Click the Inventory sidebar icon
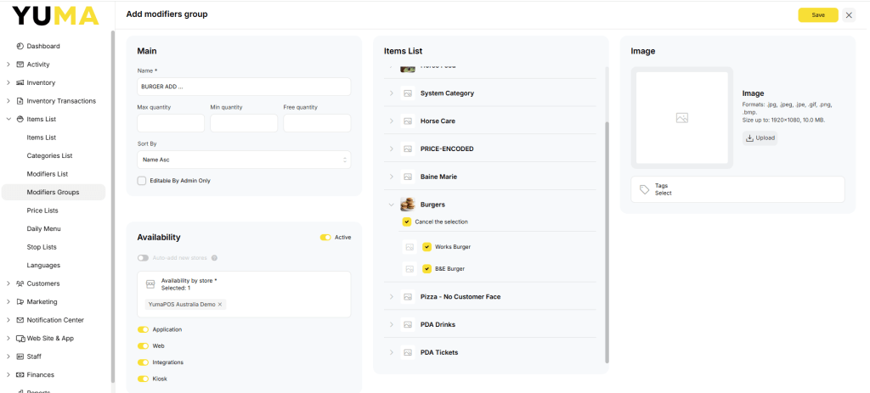 pos(20,82)
